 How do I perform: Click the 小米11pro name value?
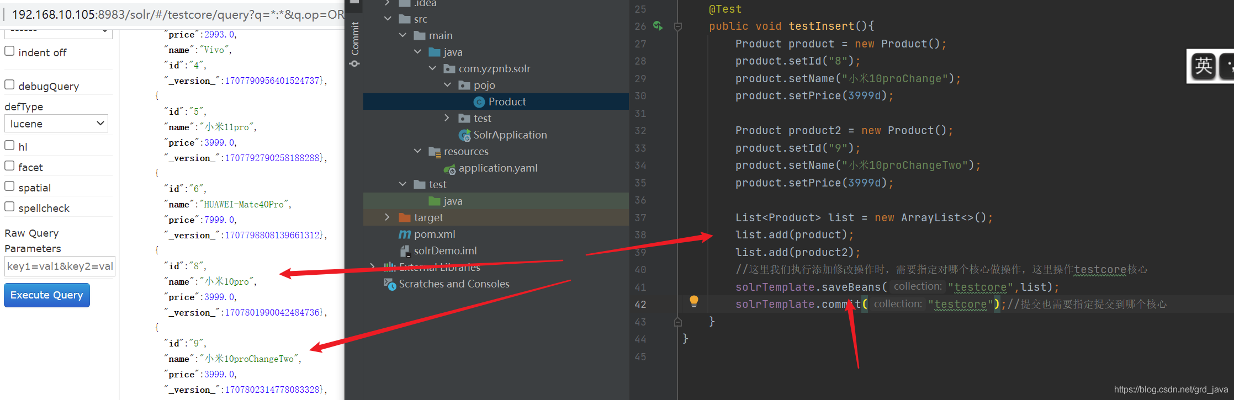pos(227,127)
